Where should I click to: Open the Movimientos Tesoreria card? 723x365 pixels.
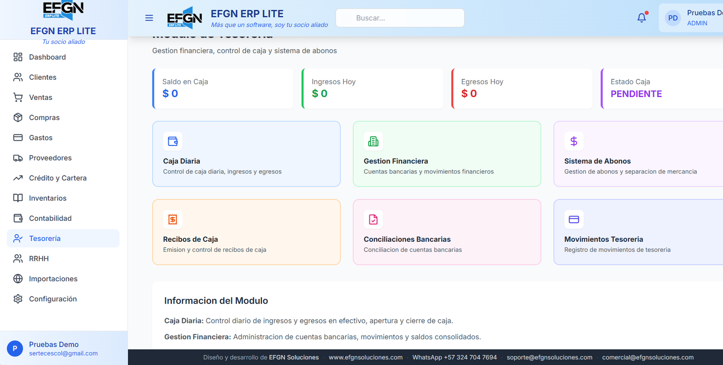pos(638,232)
